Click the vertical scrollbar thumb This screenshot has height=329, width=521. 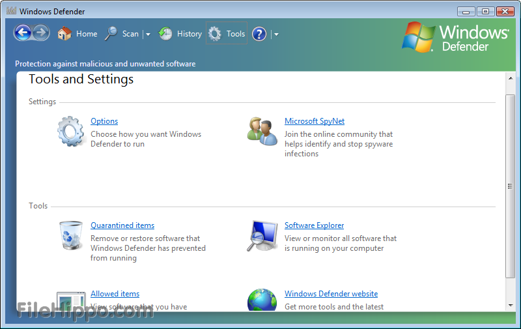pyautogui.click(x=510, y=186)
